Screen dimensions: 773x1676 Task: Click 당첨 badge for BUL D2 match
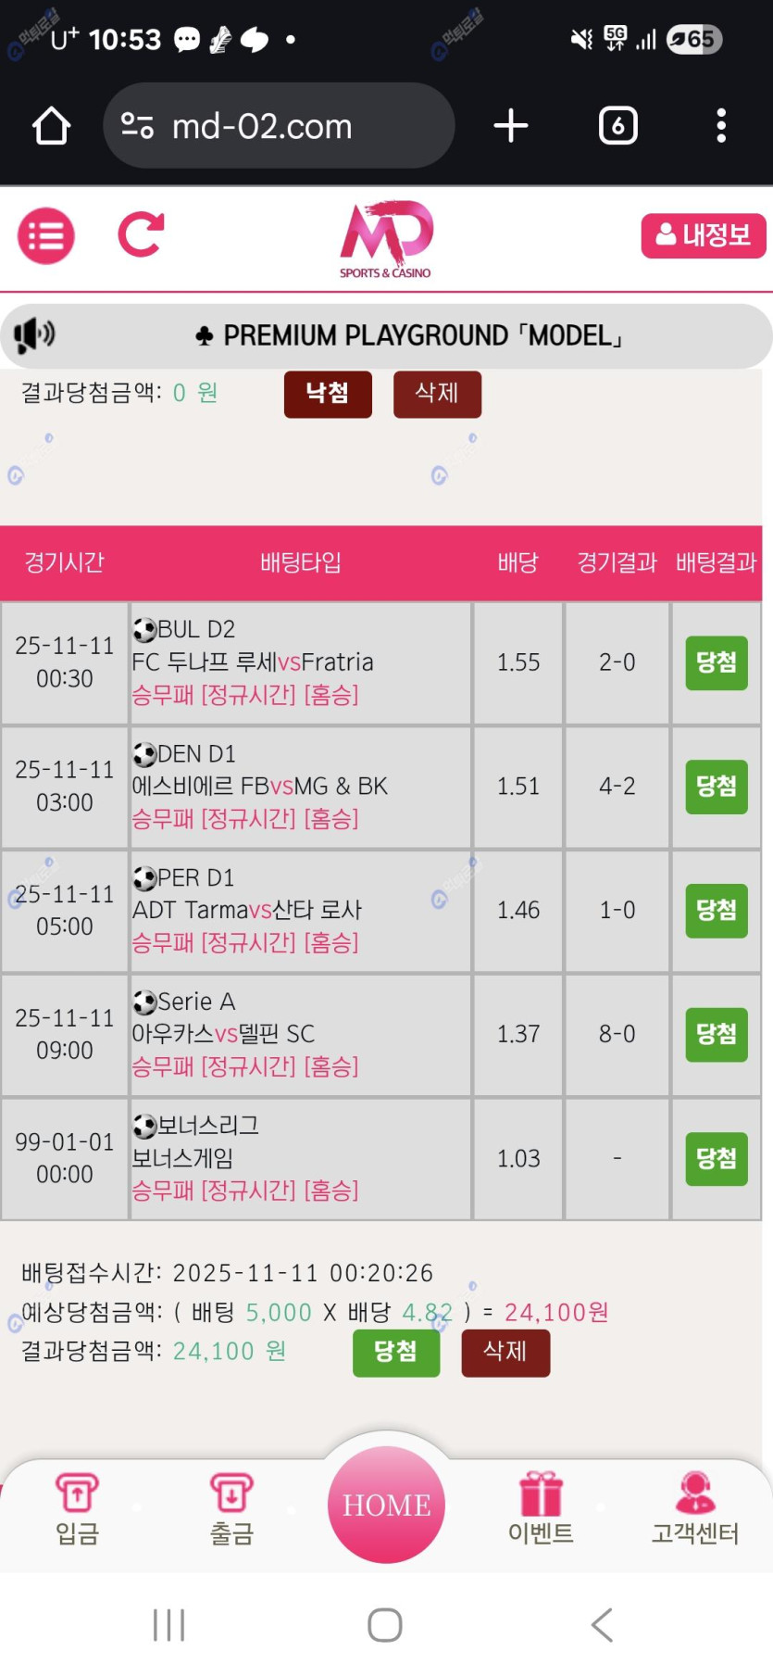[x=716, y=662]
